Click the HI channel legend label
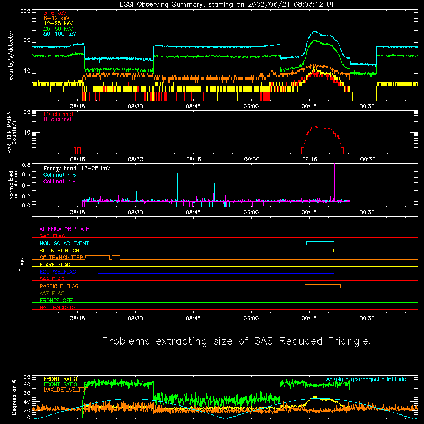The image size is (424, 424). (57, 120)
